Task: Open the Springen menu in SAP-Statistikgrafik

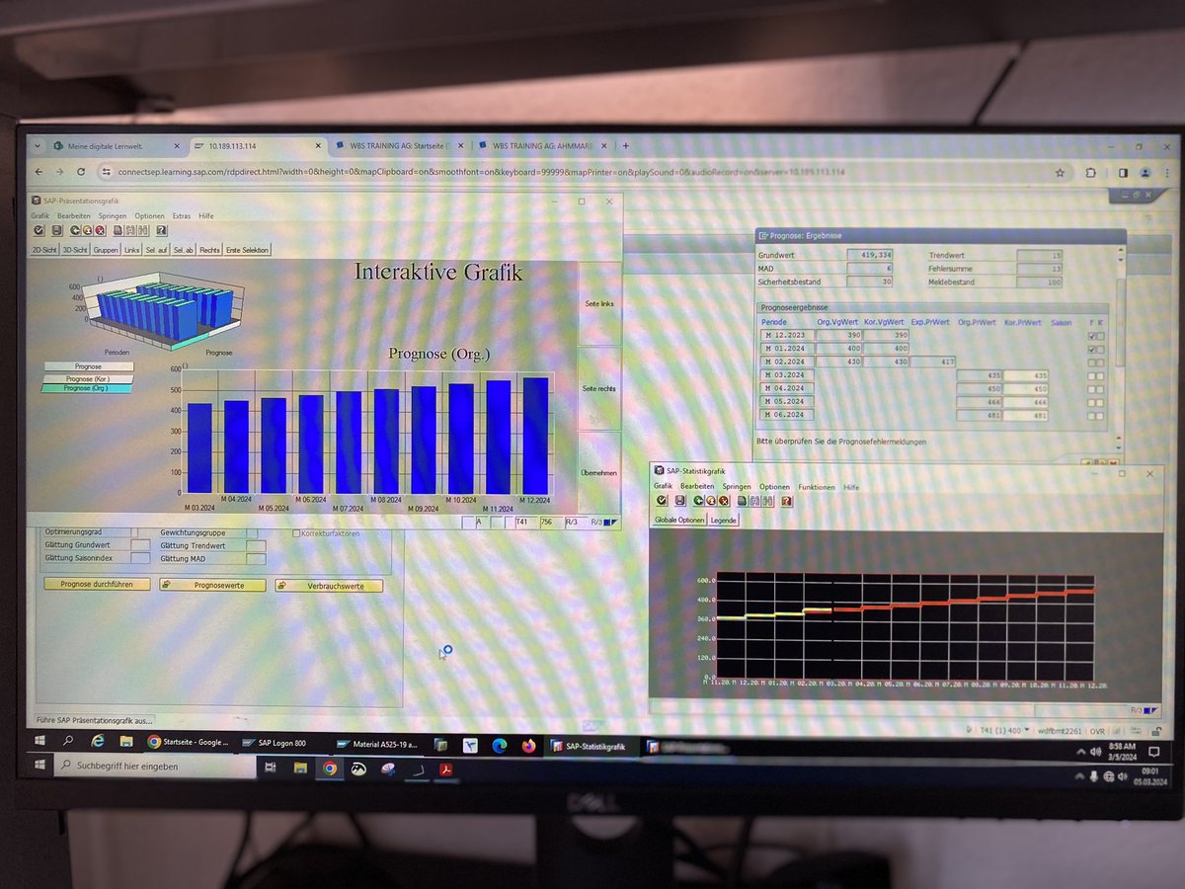Action: (x=737, y=487)
